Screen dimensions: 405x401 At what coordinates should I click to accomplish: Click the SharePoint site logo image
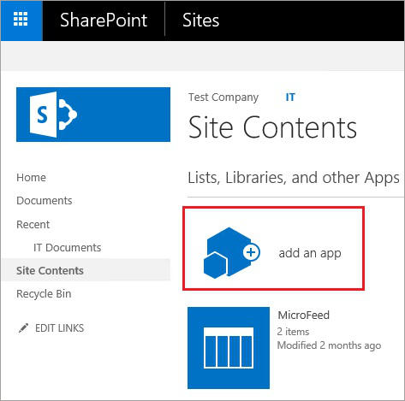pos(93,115)
